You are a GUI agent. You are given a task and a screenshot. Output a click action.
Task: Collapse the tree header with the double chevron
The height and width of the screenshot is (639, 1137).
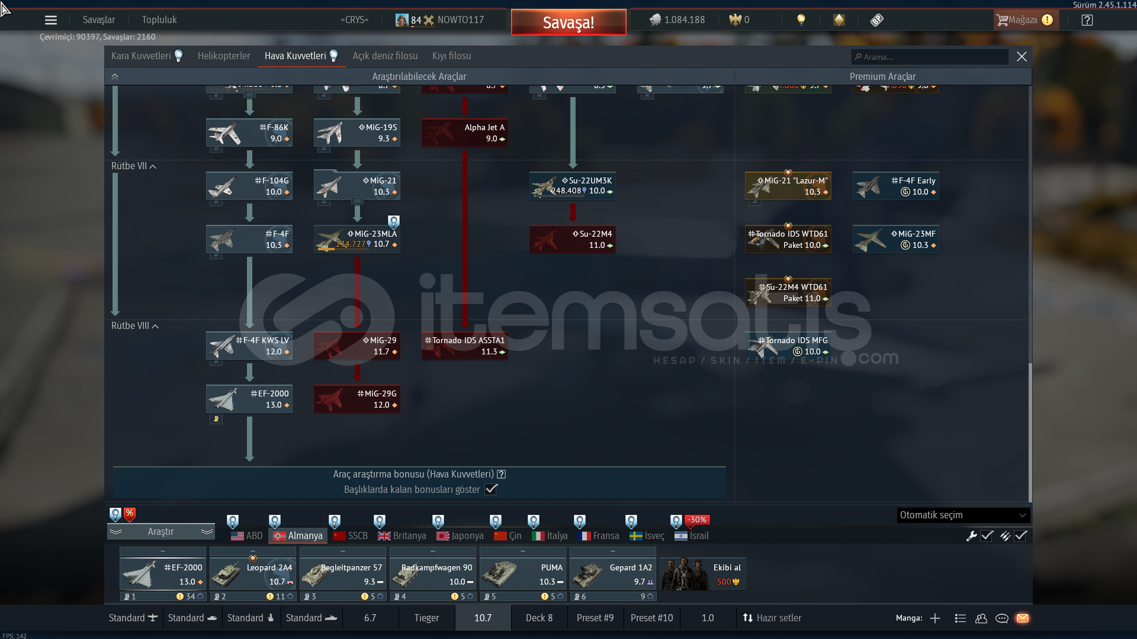(115, 76)
